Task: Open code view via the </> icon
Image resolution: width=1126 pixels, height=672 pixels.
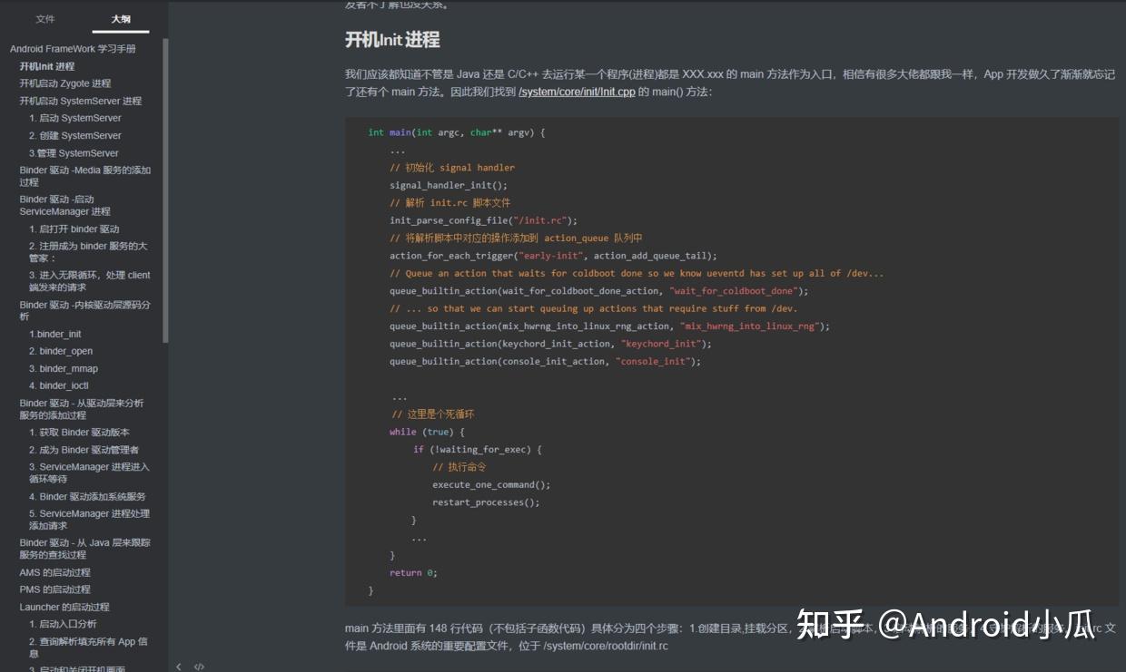Action: click(x=199, y=666)
